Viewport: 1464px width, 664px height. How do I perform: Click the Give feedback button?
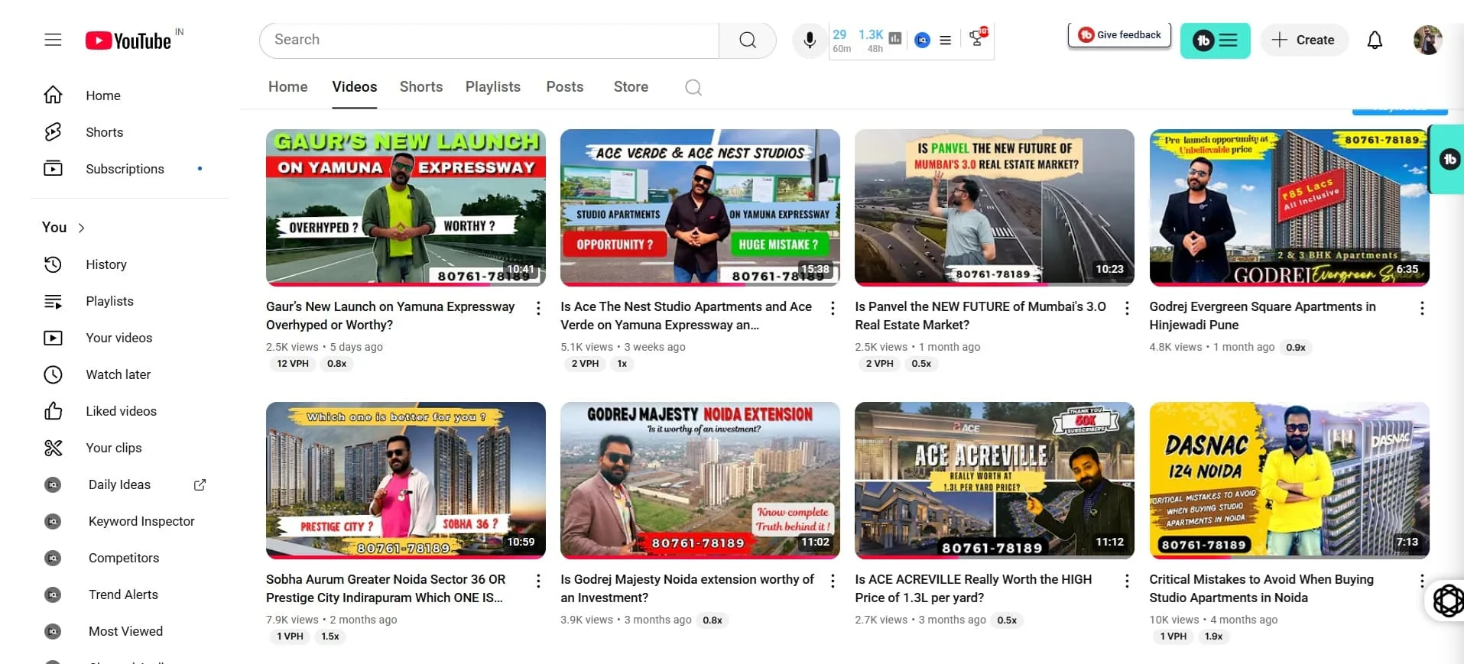pos(1119,35)
